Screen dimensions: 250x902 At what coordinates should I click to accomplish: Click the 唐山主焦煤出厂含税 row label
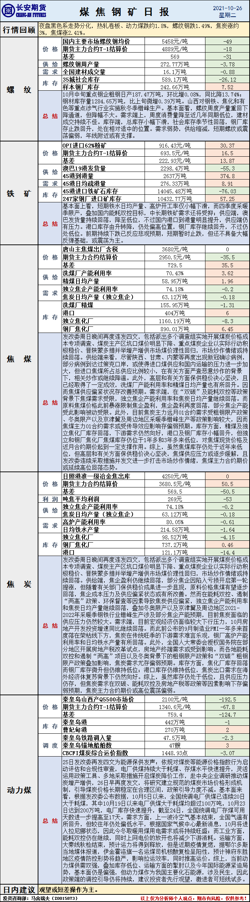pyautogui.click(x=90, y=249)
